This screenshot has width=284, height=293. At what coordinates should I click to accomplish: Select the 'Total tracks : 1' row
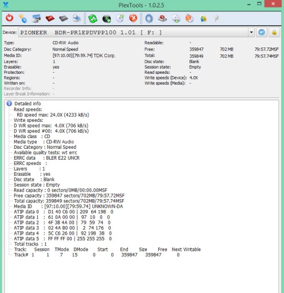click(30, 244)
